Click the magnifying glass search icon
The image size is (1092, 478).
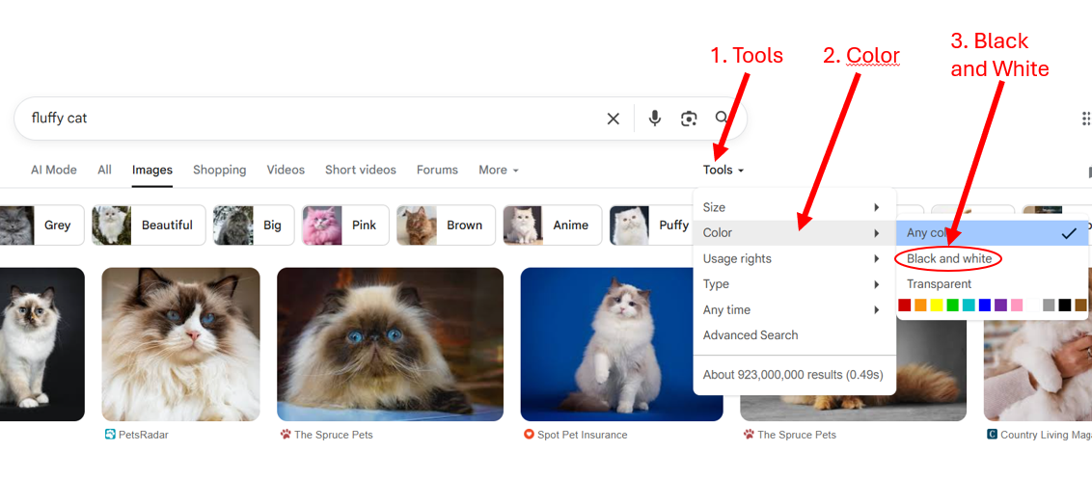coord(723,118)
